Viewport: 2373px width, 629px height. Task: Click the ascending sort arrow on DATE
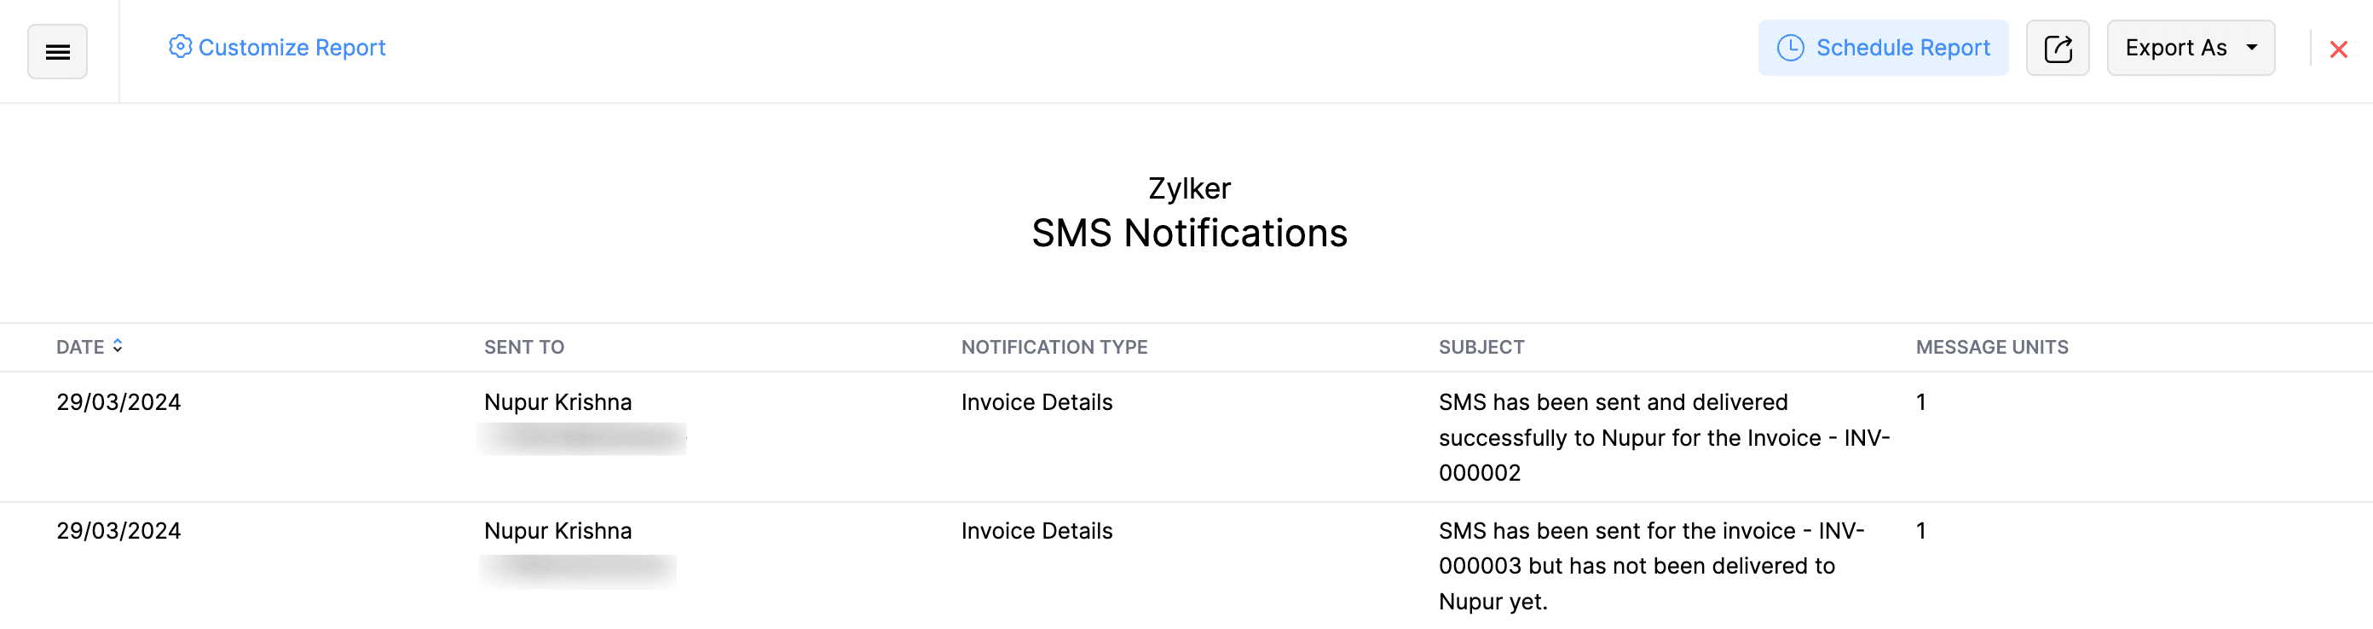pos(118,342)
